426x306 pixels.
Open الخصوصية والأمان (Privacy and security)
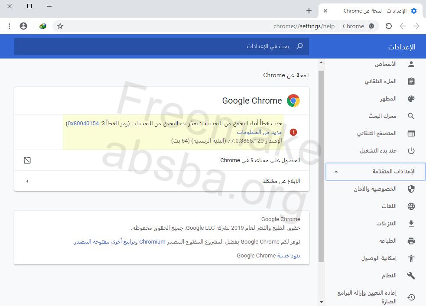(x=375, y=189)
